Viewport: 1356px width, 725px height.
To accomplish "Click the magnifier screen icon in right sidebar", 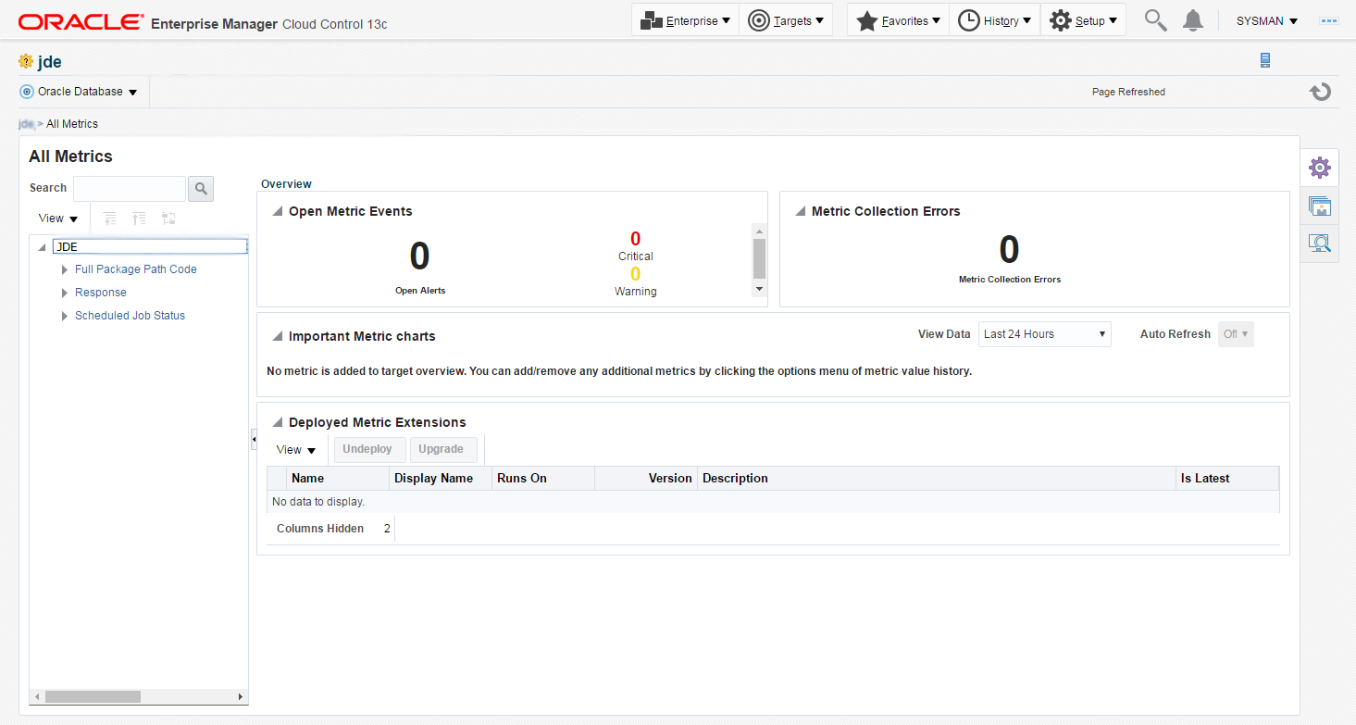I will click(x=1320, y=244).
